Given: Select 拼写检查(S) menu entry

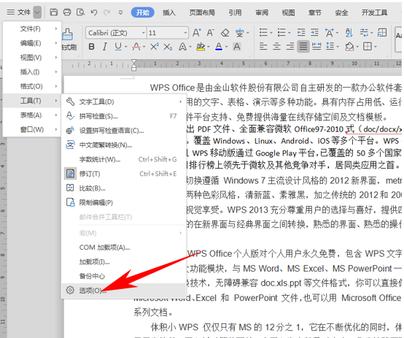Looking at the screenshot, I should (124, 116).
